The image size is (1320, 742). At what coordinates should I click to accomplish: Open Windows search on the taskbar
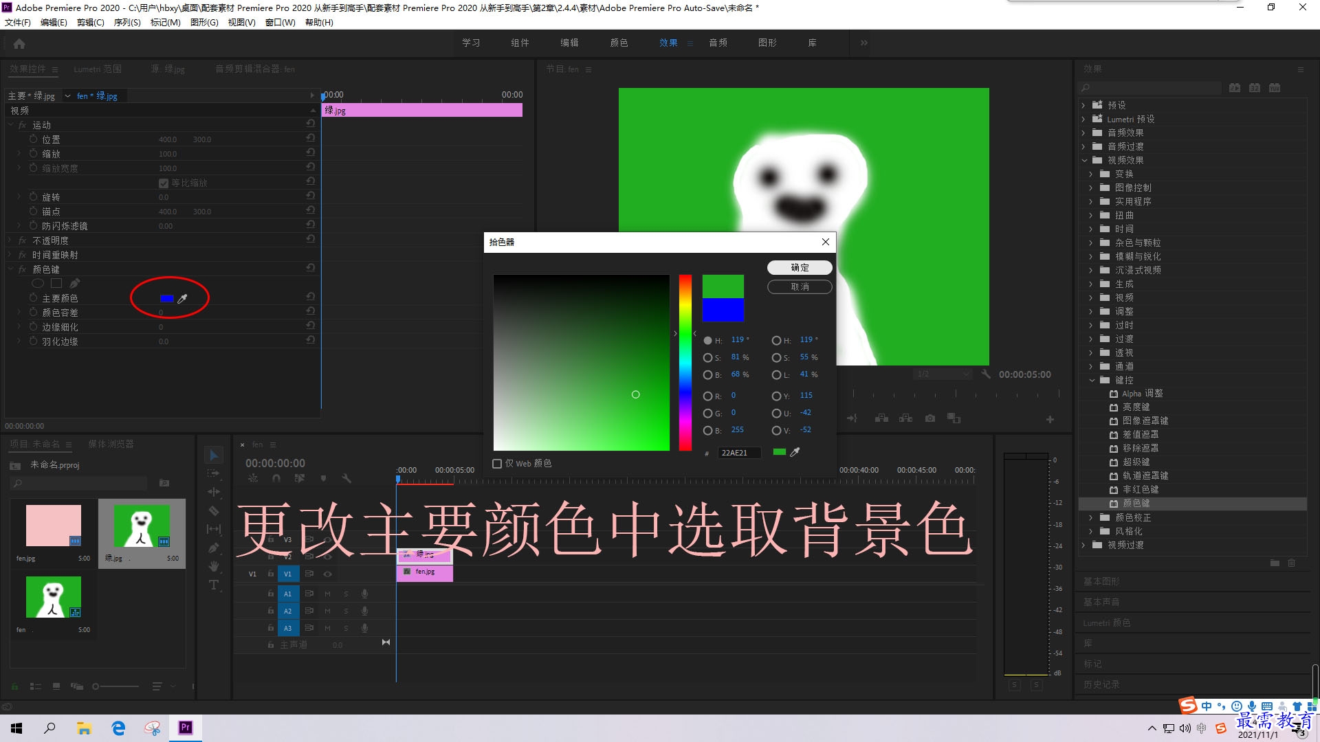[x=49, y=728]
